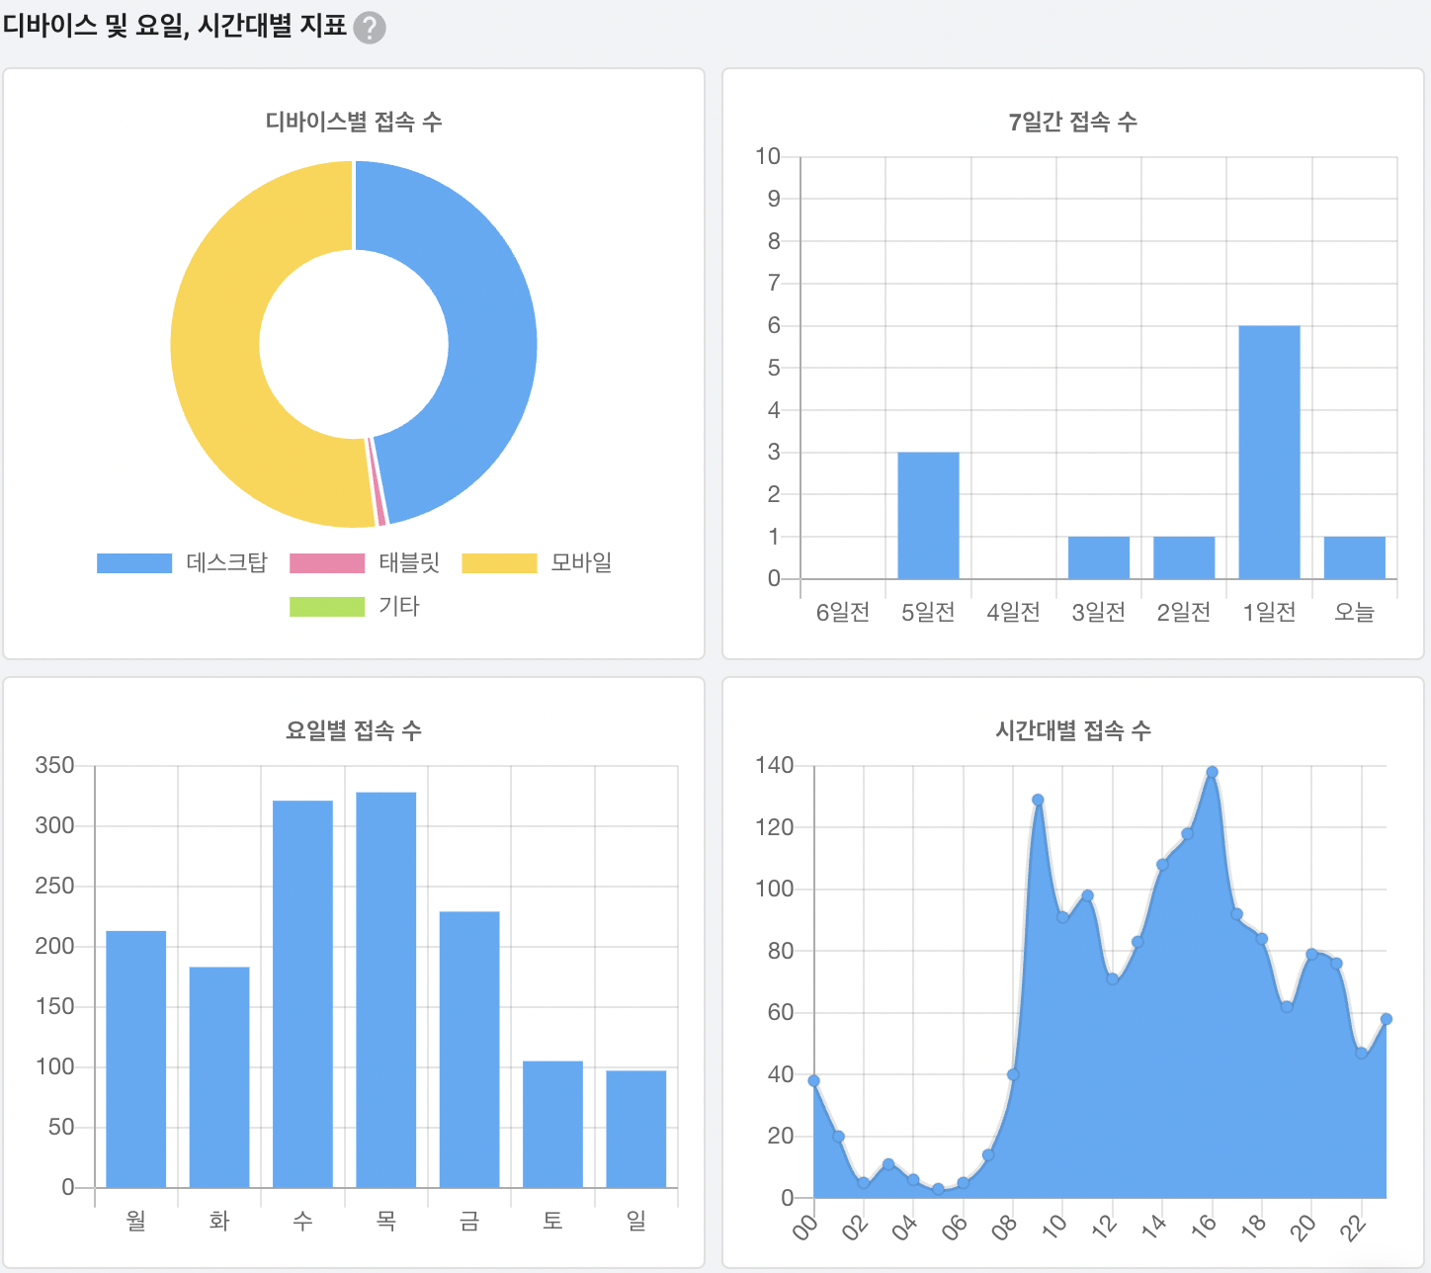Click the 1일전 bar in 7-day chart
Image resolution: width=1431 pixels, height=1273 pixels.
click(1269, 452)
